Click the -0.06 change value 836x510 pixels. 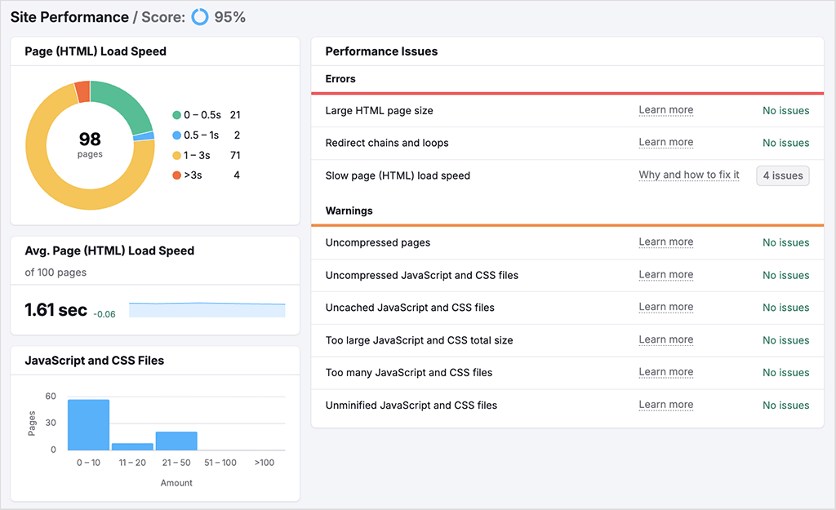coord(104,314)
